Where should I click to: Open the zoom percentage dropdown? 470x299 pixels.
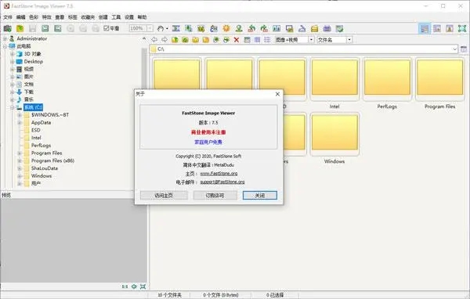coord(150,28)
